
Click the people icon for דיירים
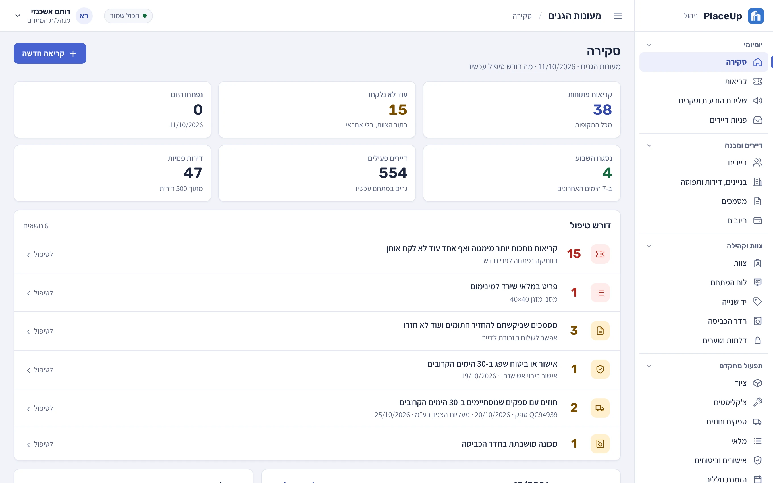(x=757, y=163)
